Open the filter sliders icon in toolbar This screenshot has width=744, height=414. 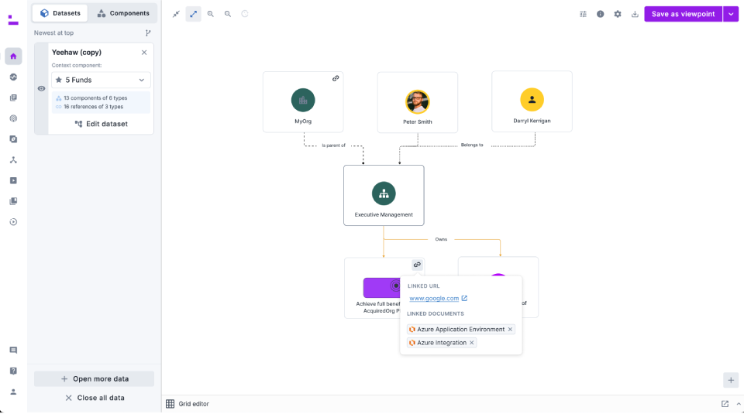(x=584, y=14)
